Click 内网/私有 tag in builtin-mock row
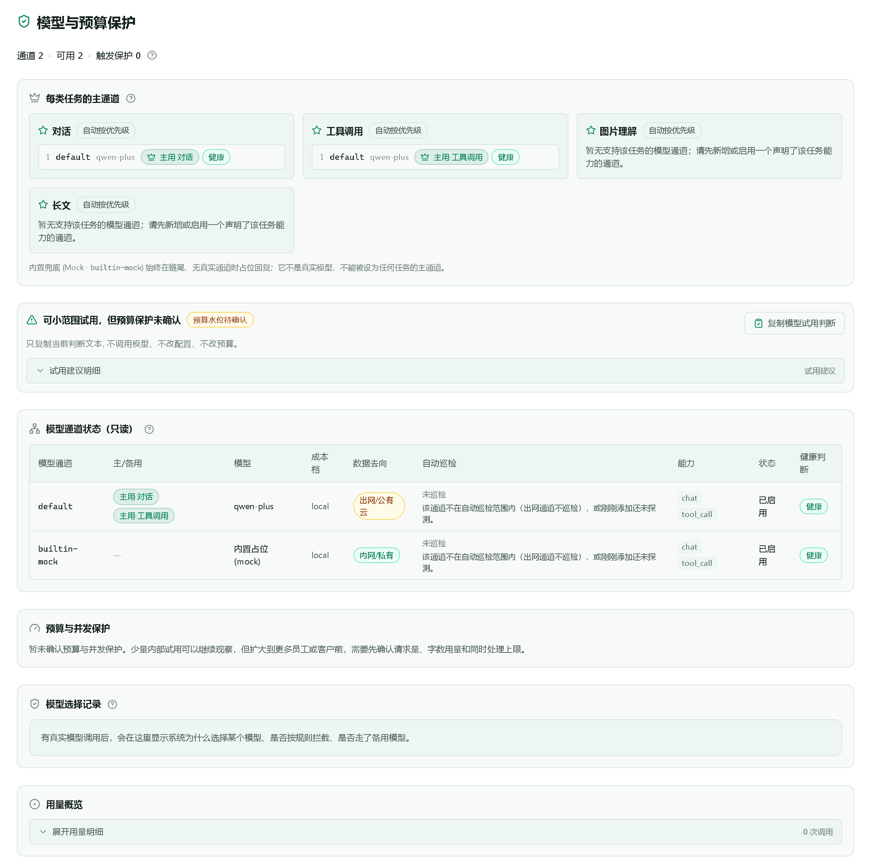 point(376,555)
